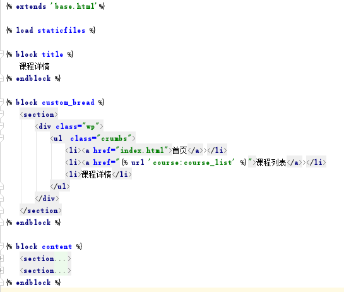Viewport: 344px width, 292px height.
Task: Click the 'base.html' string
Action: point(73,6)
